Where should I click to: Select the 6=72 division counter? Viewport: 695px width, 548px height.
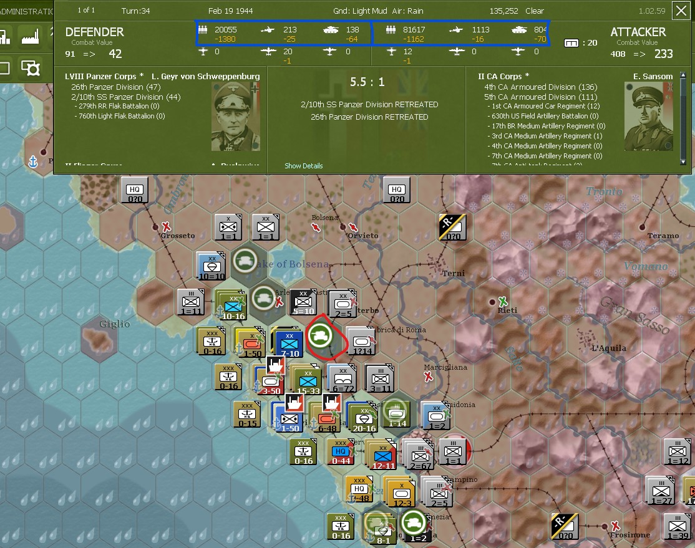tap(343, 379)
